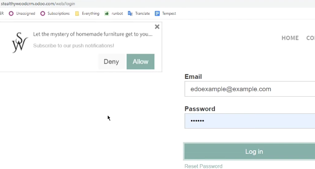315x169 pixels.
Task: Go to the HOME menu item
Action: pos(290,38)
